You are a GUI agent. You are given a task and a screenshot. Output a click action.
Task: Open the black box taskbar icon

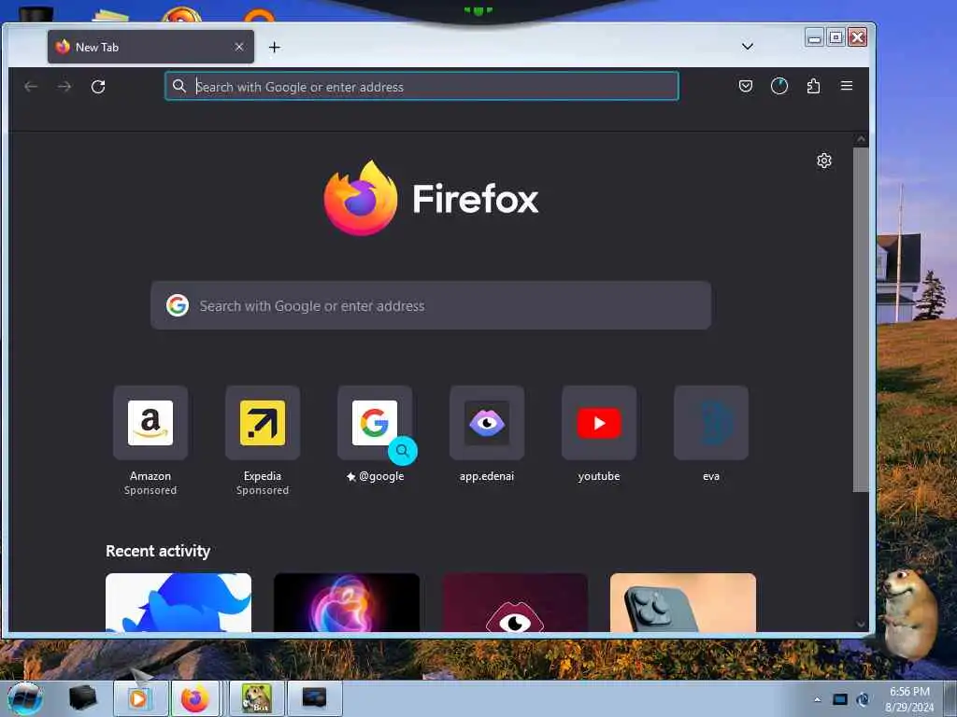[83, 697]
